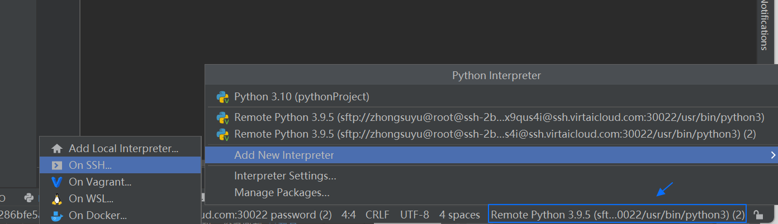The height and width of the screenshot is (224, 778).
Task: Click the 4:4 cursor position indicator
Action: 349,215
